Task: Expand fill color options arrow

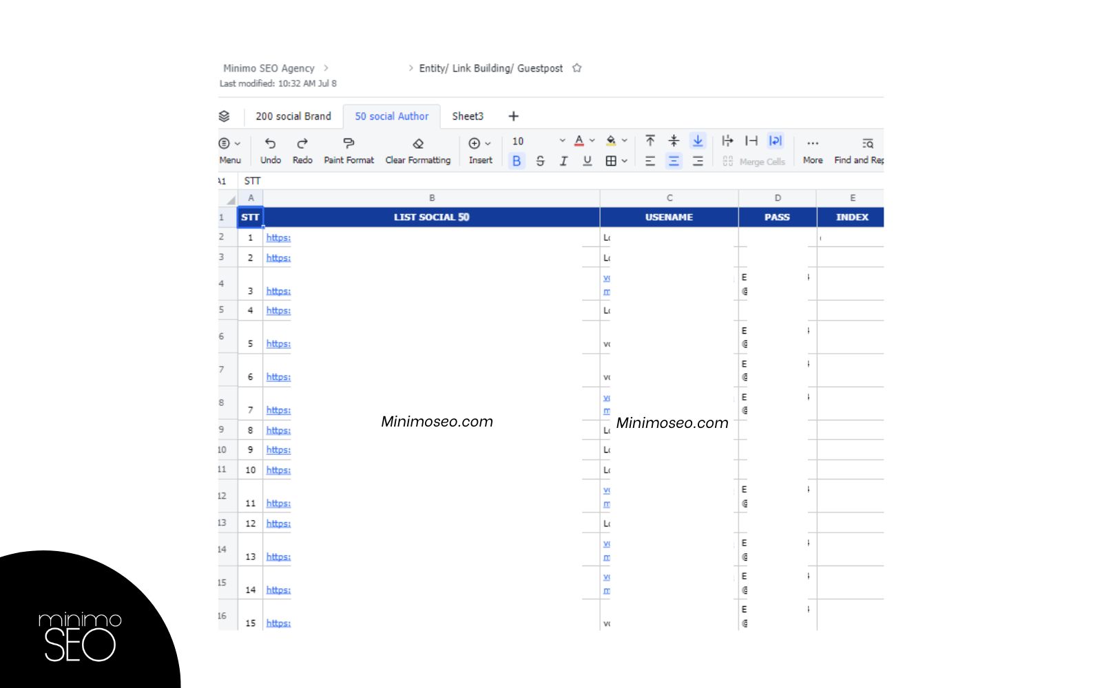Action: pyautogui.click(x=625, y=141)
